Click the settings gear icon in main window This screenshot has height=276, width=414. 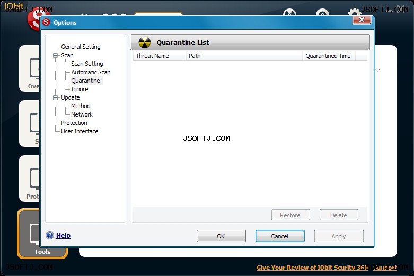pos(354,12)
